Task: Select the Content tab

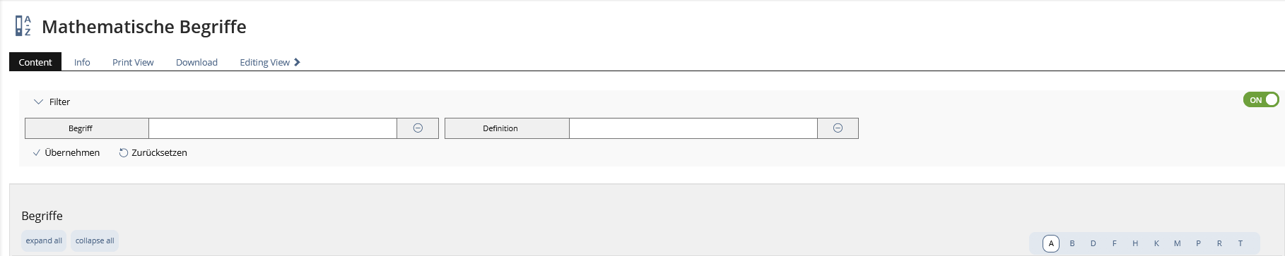Action: click(35, 62)
